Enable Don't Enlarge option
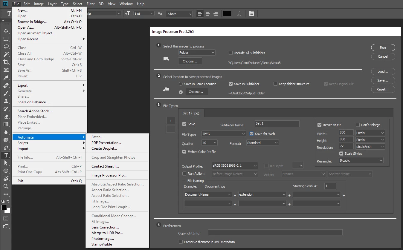 tap(358, 125)
